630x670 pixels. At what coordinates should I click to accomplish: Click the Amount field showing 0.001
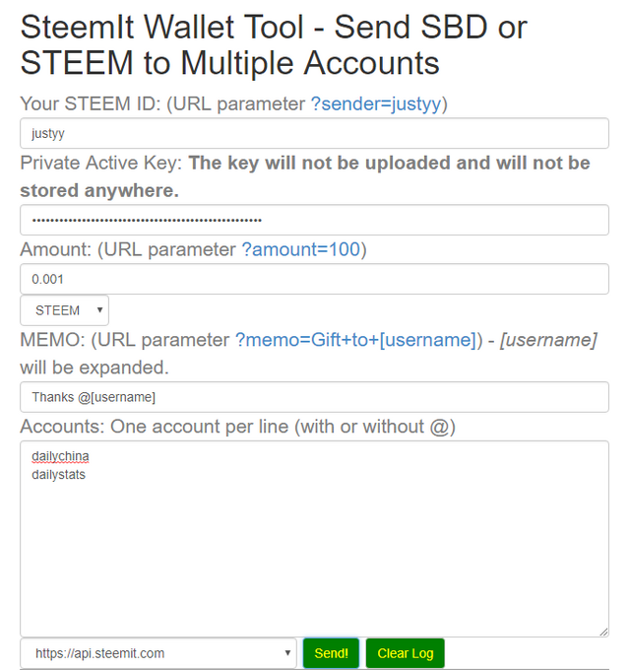point(314,279)
